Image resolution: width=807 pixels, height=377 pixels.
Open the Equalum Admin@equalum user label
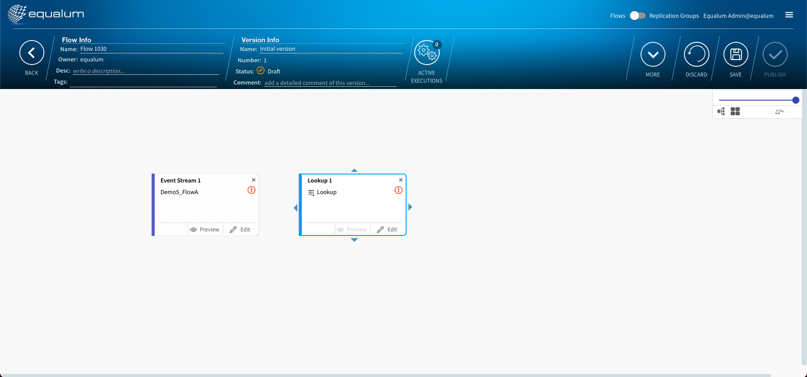click(738, 16)
